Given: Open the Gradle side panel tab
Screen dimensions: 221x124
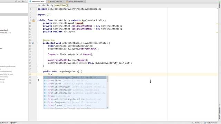Looking at the screenshot, I should (220, 4).
